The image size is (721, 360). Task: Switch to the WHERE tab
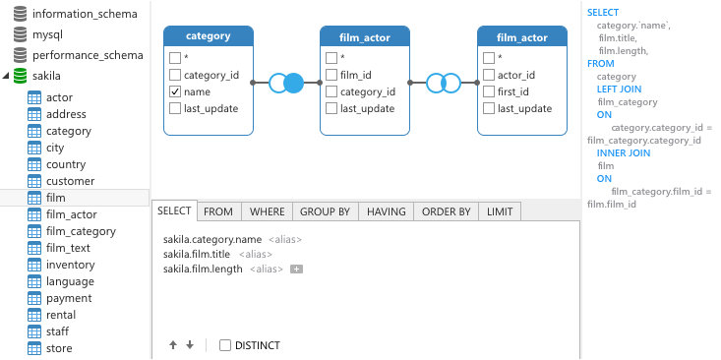pos(268,211)
